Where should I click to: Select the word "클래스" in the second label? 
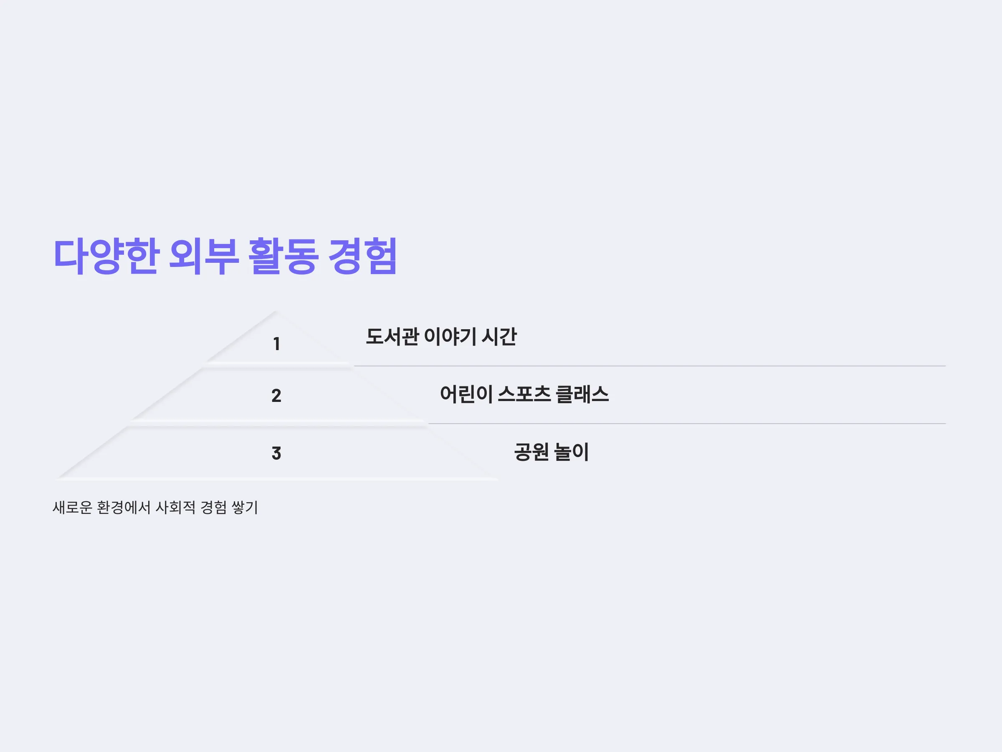582,394
